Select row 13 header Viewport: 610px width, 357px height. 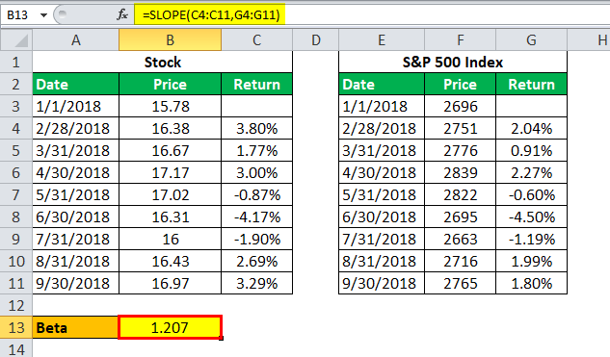16,327
